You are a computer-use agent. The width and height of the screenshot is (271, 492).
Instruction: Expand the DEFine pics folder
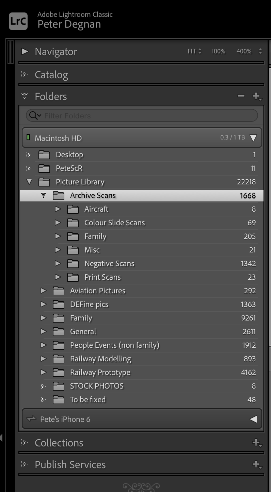point(43,304)
